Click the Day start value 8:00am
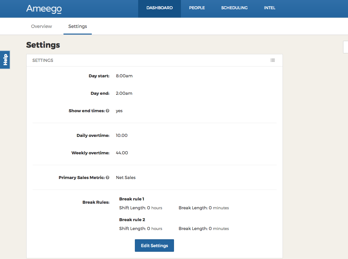Viewport: 348px width, 259px height. pyautogui.click(x=124, y=76)
